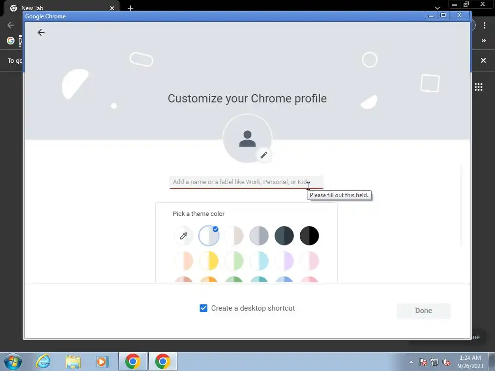Open network status tray icon

(x=435, y=362)
